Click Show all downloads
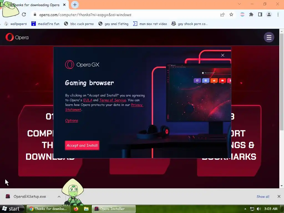Image resolution: width=284 pixels, height=213 pixels. (x=263, y=197)
